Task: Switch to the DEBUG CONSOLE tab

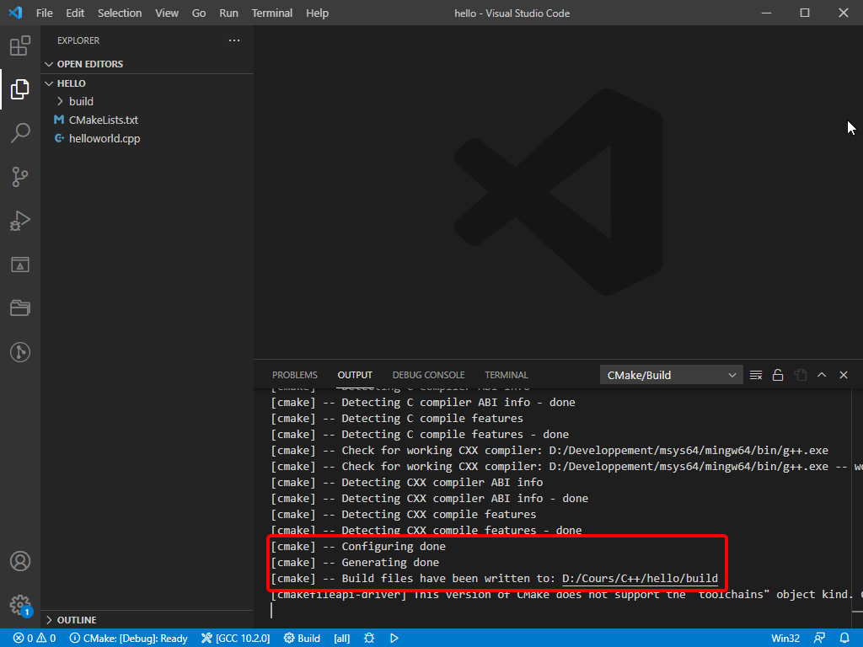Action: 428,375
